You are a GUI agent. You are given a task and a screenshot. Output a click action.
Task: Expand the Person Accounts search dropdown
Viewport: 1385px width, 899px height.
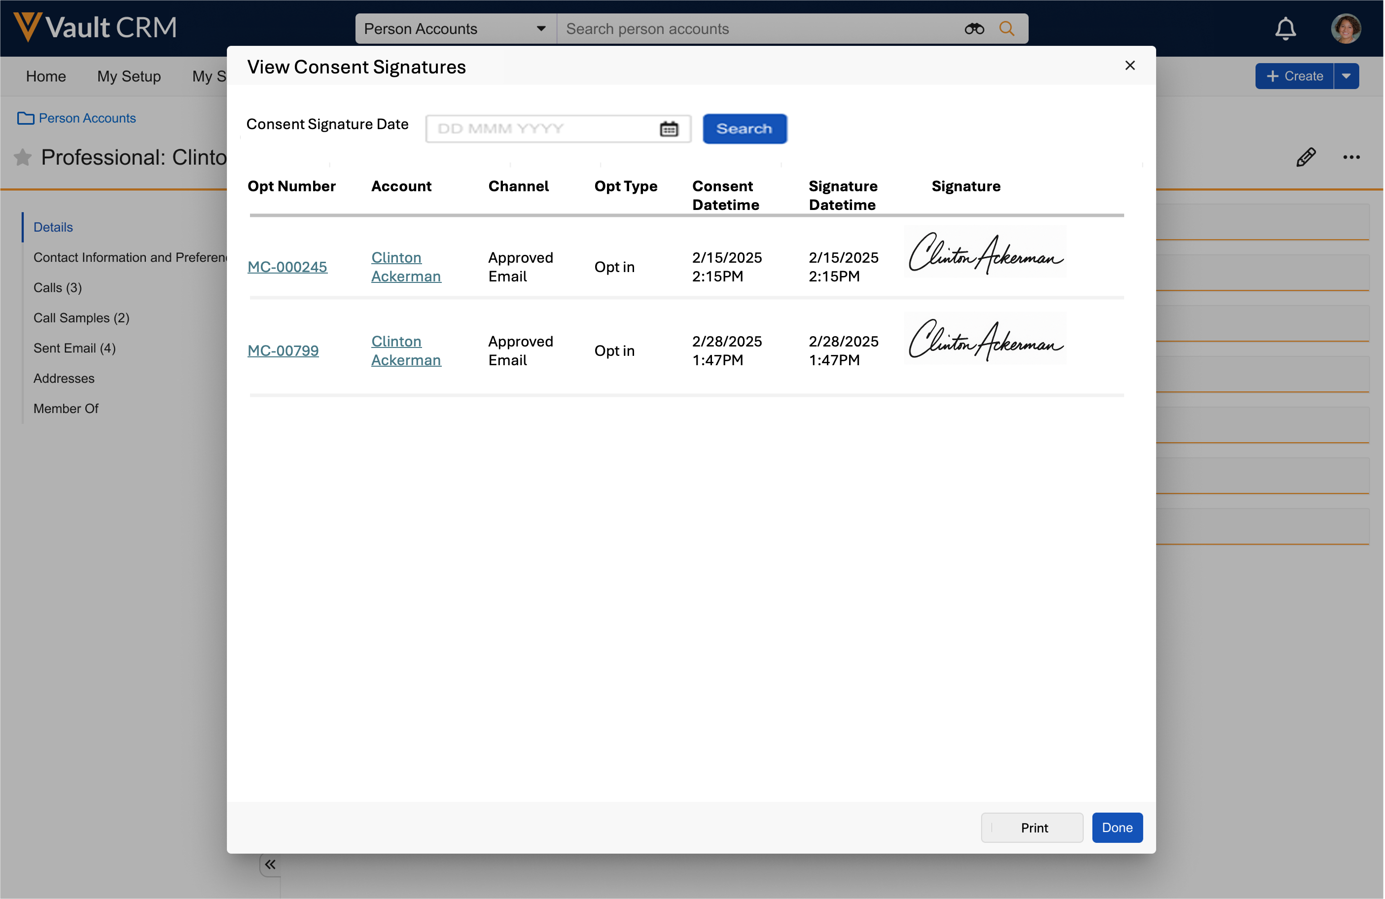pyautogui.click(x=540, y=29)
